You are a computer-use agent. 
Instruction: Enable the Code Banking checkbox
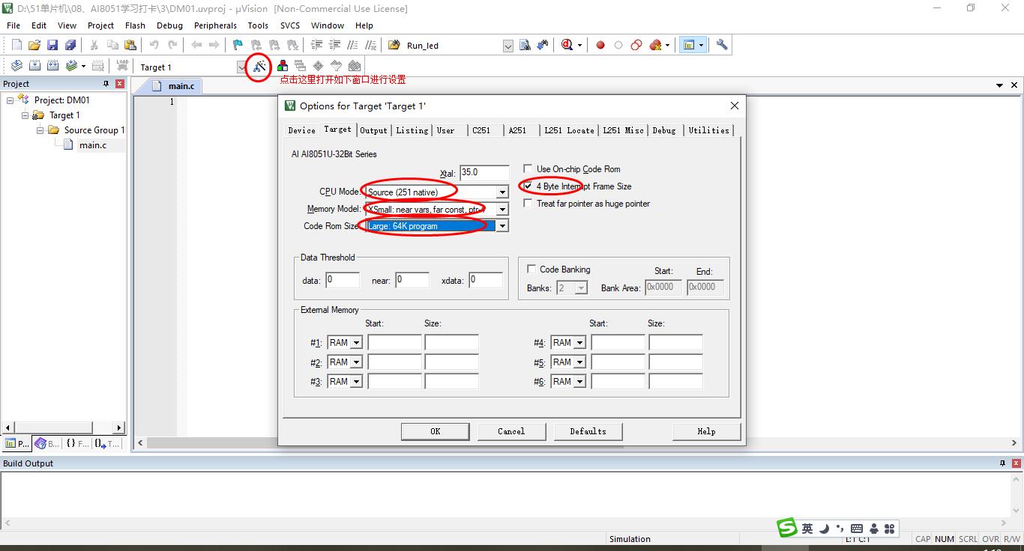tap(531, 270)
